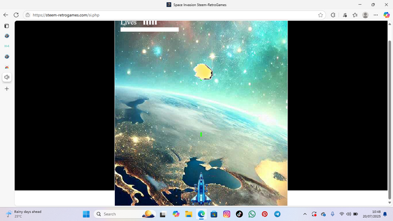Refresh the Space Invasion page
The width and height of the screenshot is (393, 221).
[16, 15]
